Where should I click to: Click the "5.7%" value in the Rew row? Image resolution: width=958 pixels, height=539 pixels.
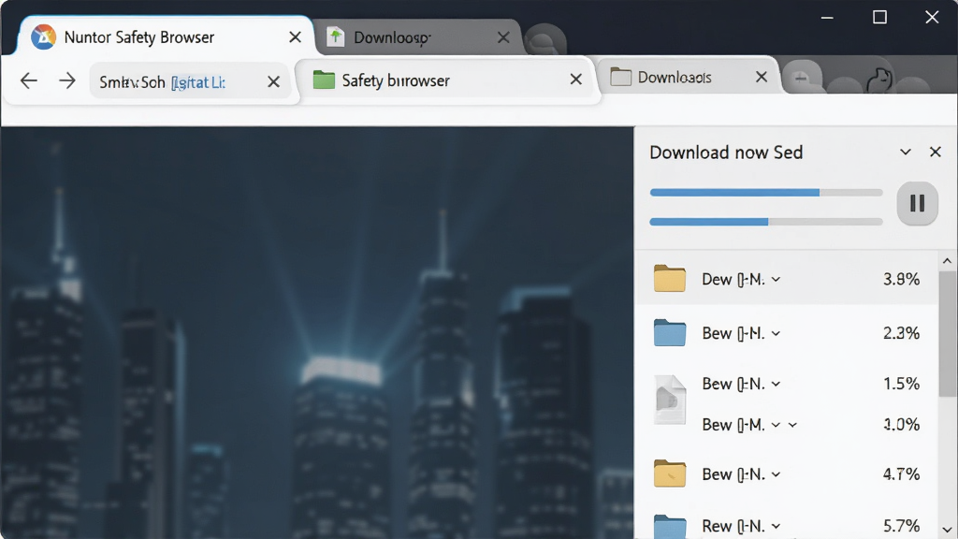point(901,526)
